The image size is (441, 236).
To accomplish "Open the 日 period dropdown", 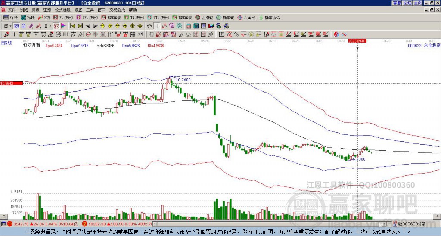I will [10, 26].
